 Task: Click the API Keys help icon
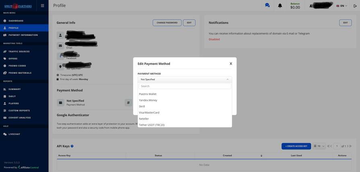coord(72,146)
